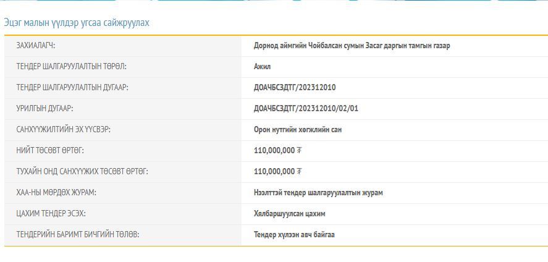
Task: Select tender number ДОАЧБСЗДТГ/202312010
Action: tap(295, 88)
